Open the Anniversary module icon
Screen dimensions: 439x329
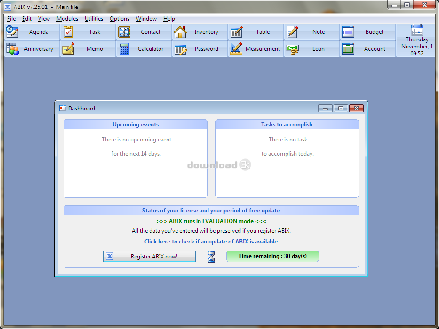tap(12, 49)
